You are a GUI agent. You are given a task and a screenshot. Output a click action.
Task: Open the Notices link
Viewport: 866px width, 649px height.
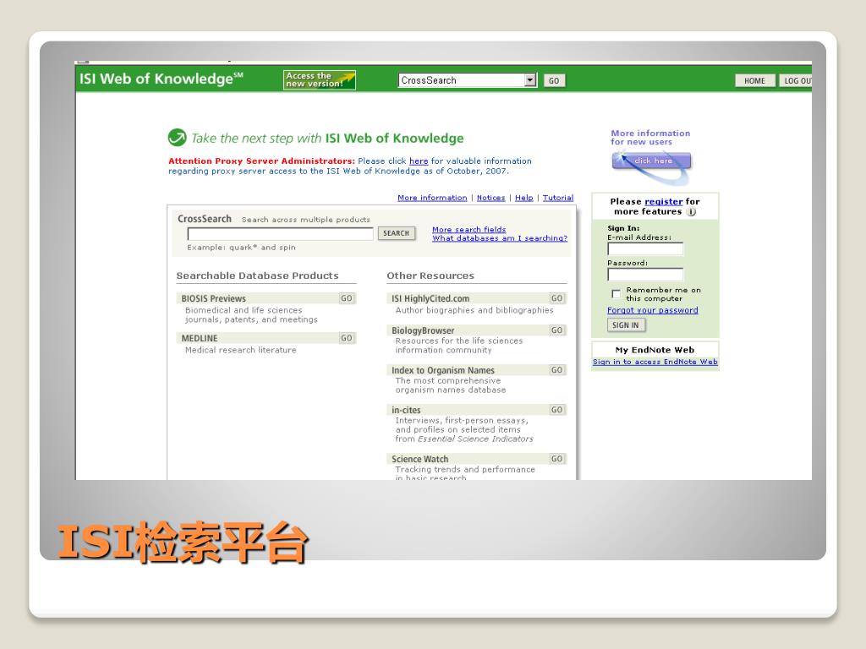pyautogui.click(x=491, y=198)
